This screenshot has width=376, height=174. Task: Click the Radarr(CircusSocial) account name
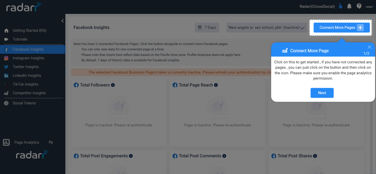coord(317,7)
